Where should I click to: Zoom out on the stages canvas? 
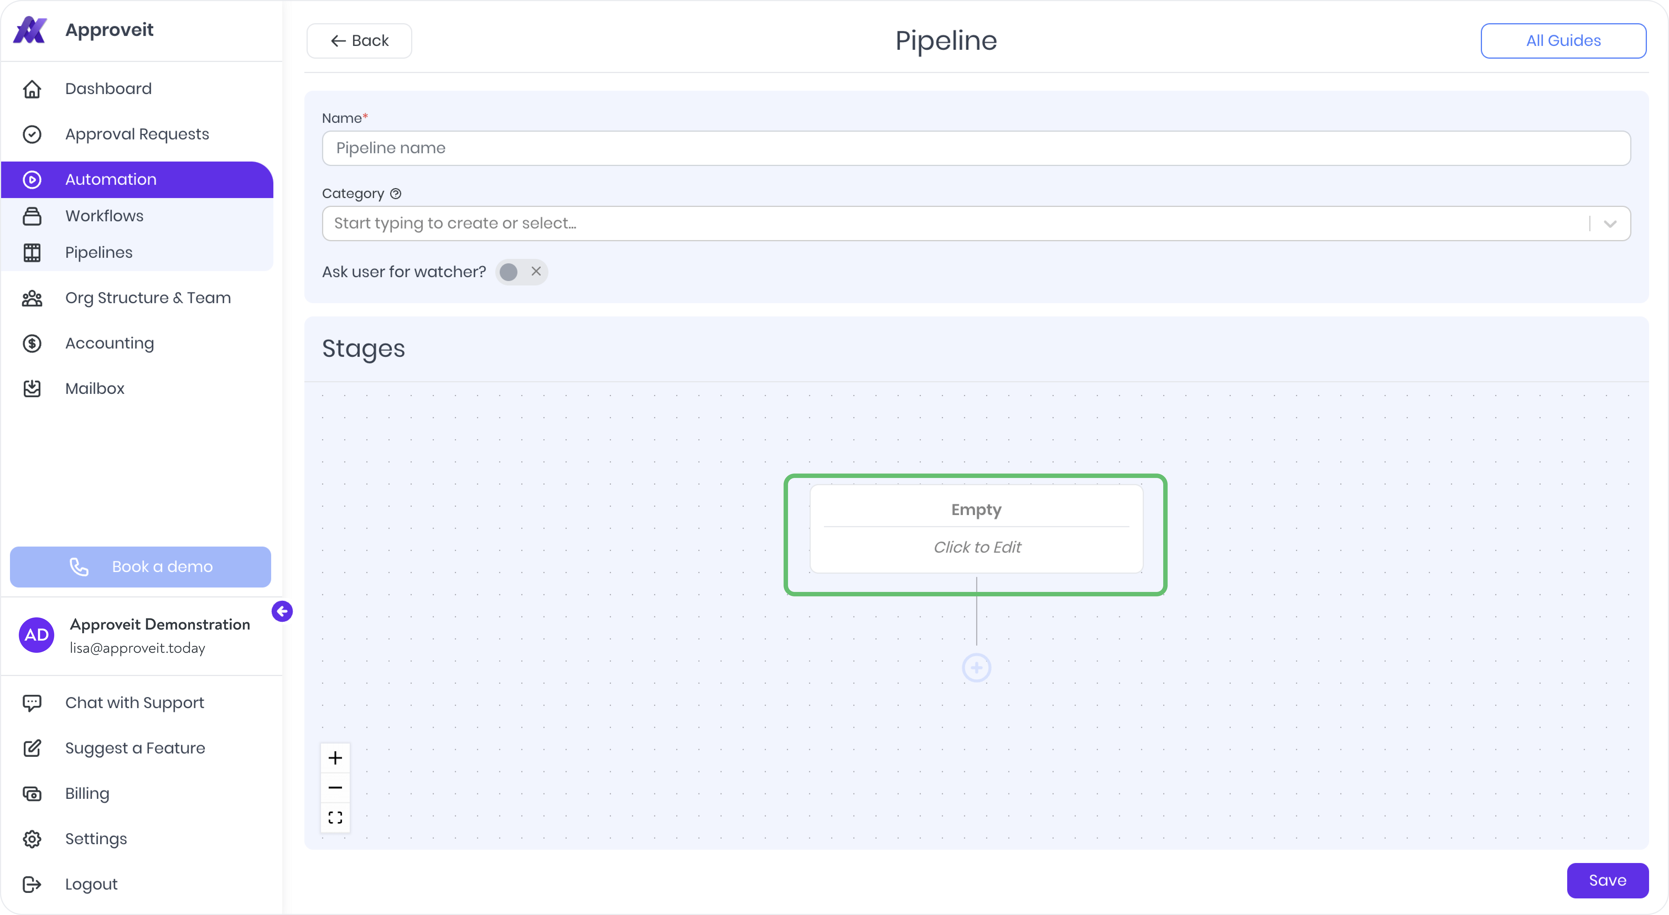[335, 787]
